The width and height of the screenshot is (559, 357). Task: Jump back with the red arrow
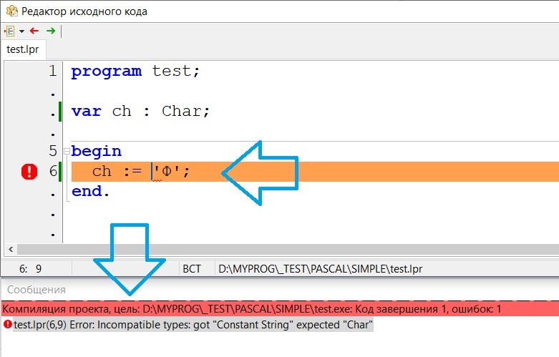pos(34,31)
